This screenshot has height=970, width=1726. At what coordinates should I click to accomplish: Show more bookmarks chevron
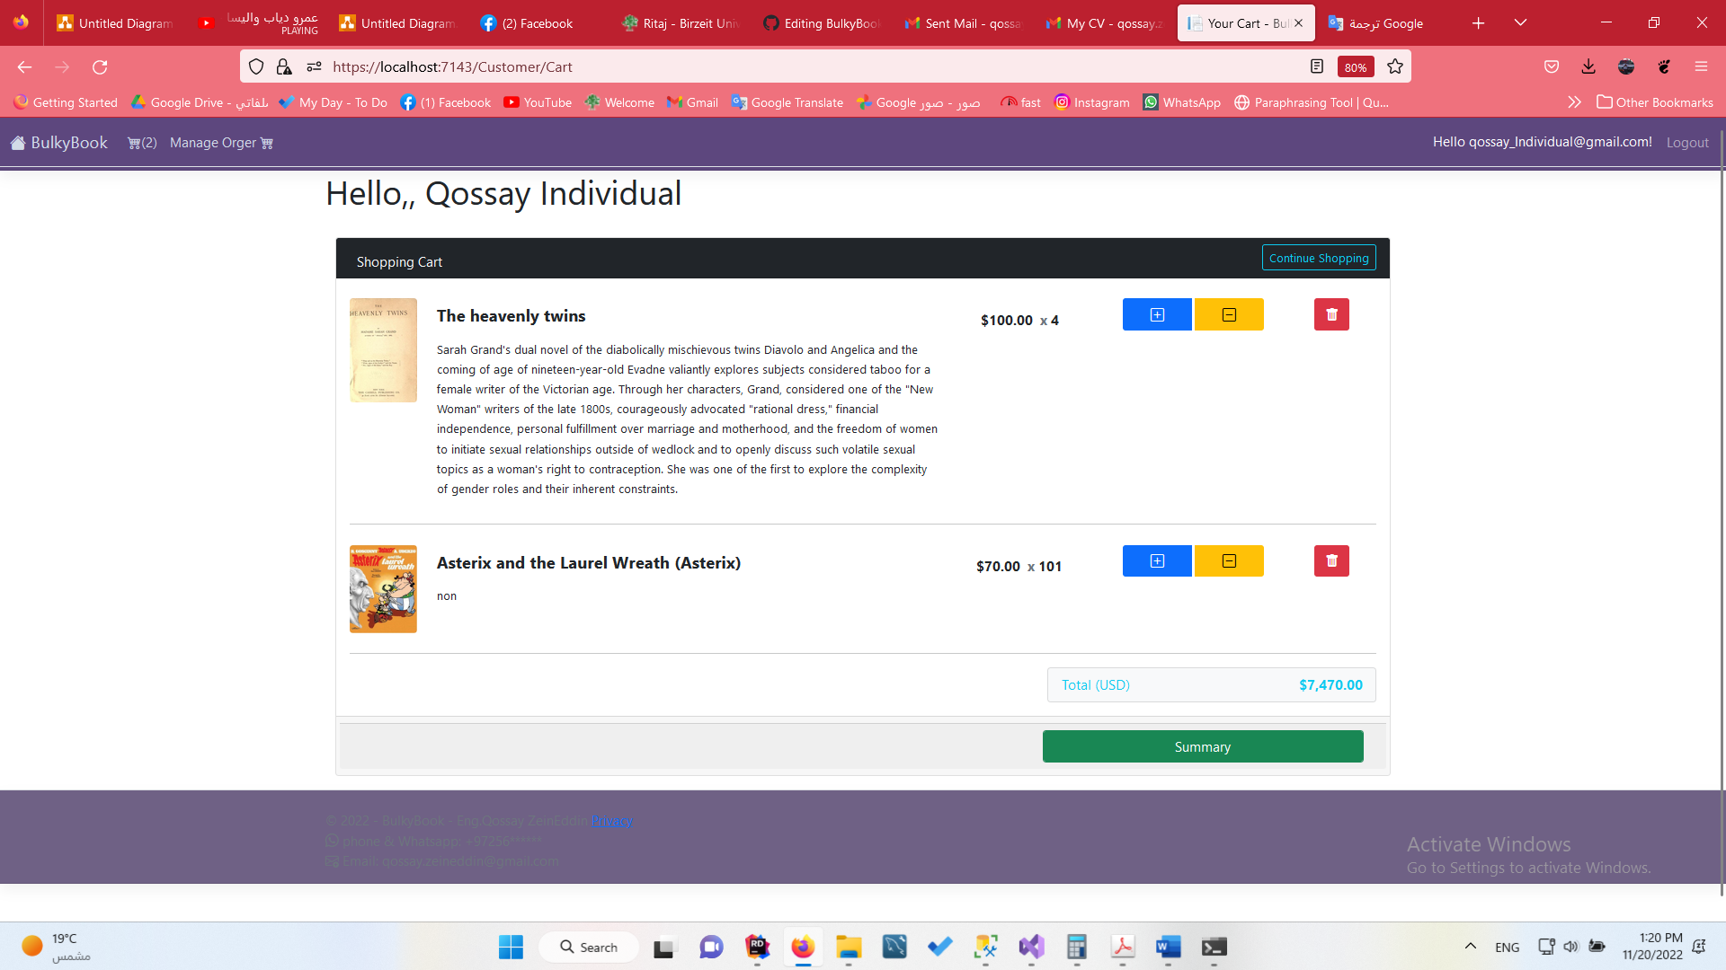click(1574, 102)
